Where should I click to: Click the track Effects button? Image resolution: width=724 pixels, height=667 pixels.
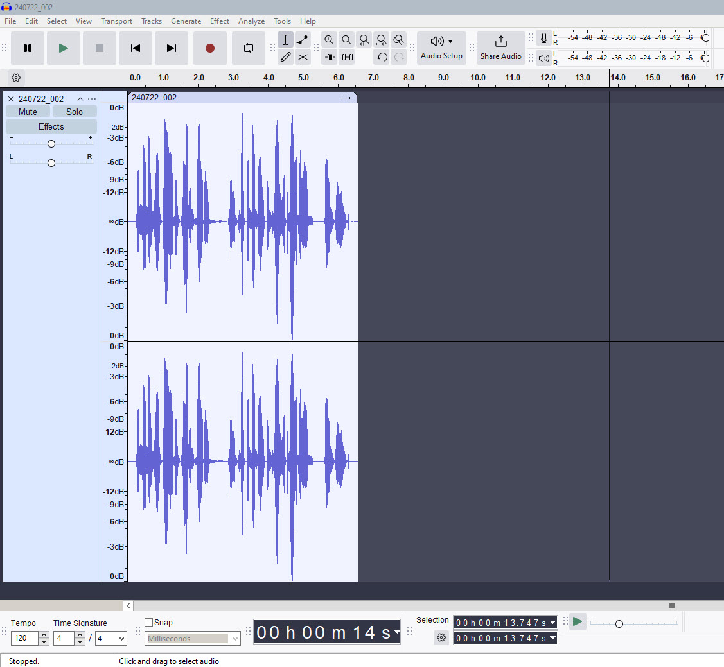51,126
